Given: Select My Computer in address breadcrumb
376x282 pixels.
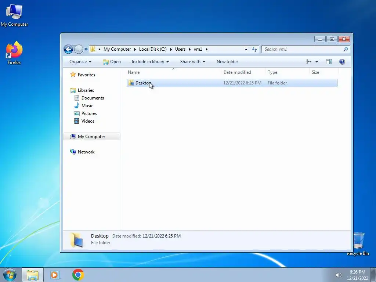Looking at the screenshot, I should 117,49.
